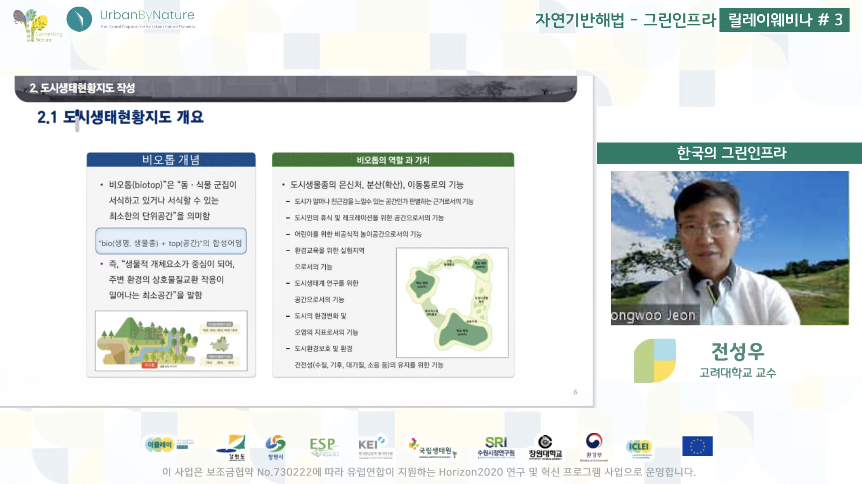862x484 pixels.
Task: Click the speaker's webcam video
Action: click(x=729, y=248)
